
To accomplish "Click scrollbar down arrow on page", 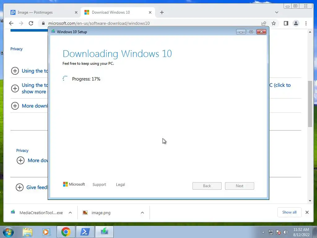I will (310, 201).
